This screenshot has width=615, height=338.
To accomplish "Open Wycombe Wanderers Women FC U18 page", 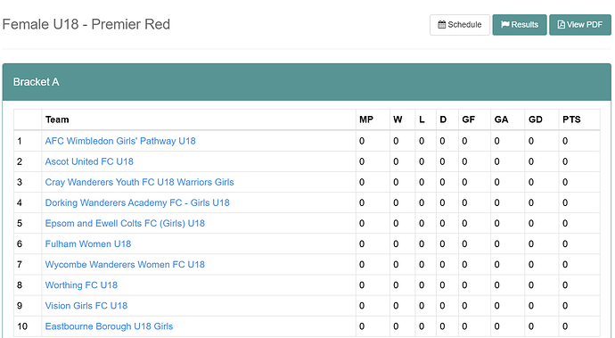I will coord(125,265).
